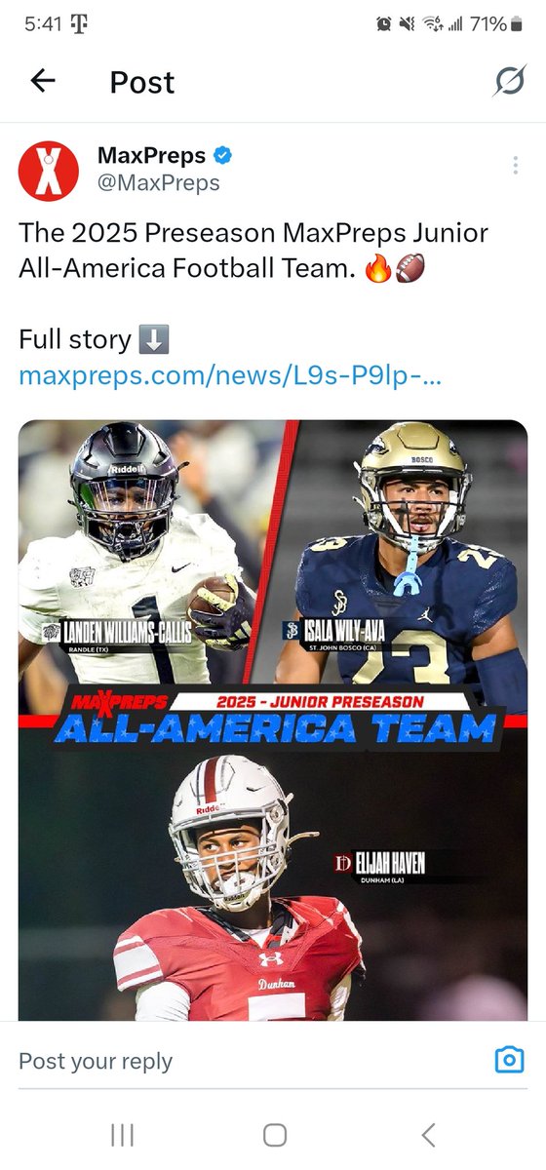Image resolution: width=546 pixels, height=1170 pixels.
Task: Tap the Android home button
Action: [x=275, y=1134]
